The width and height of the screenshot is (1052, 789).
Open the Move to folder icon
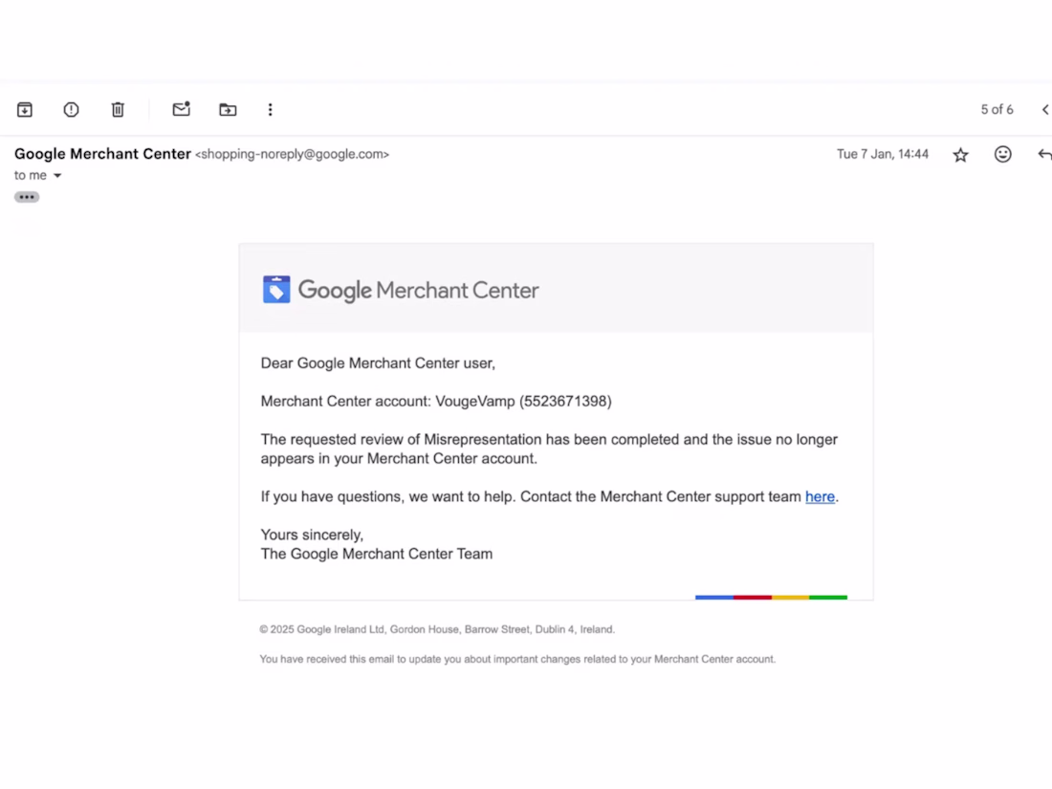point(229,109)
